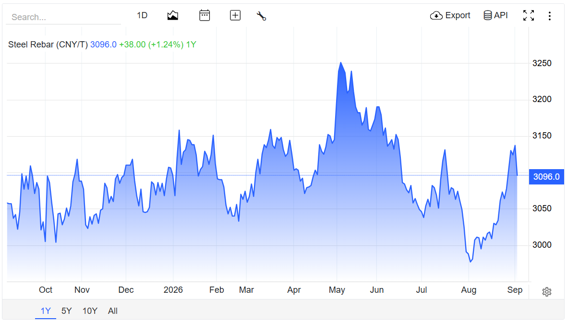Click the 3200 price axis label
The width and height of the screenshot is (567, 322).
[x=542, y=99]
